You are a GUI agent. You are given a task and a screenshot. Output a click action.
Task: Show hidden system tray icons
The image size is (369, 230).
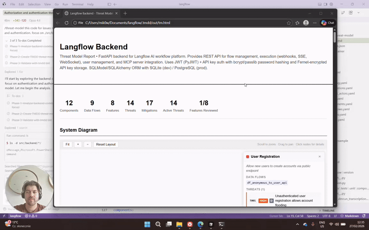click(297, 224)
